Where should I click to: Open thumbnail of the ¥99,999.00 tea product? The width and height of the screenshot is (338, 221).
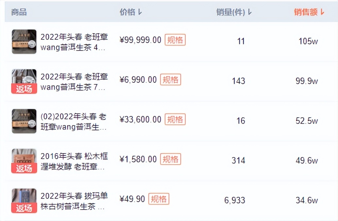pos(24,41)
